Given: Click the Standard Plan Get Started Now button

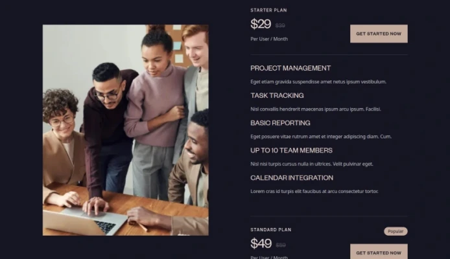Looking at the screenshot, I should point(379,251).
